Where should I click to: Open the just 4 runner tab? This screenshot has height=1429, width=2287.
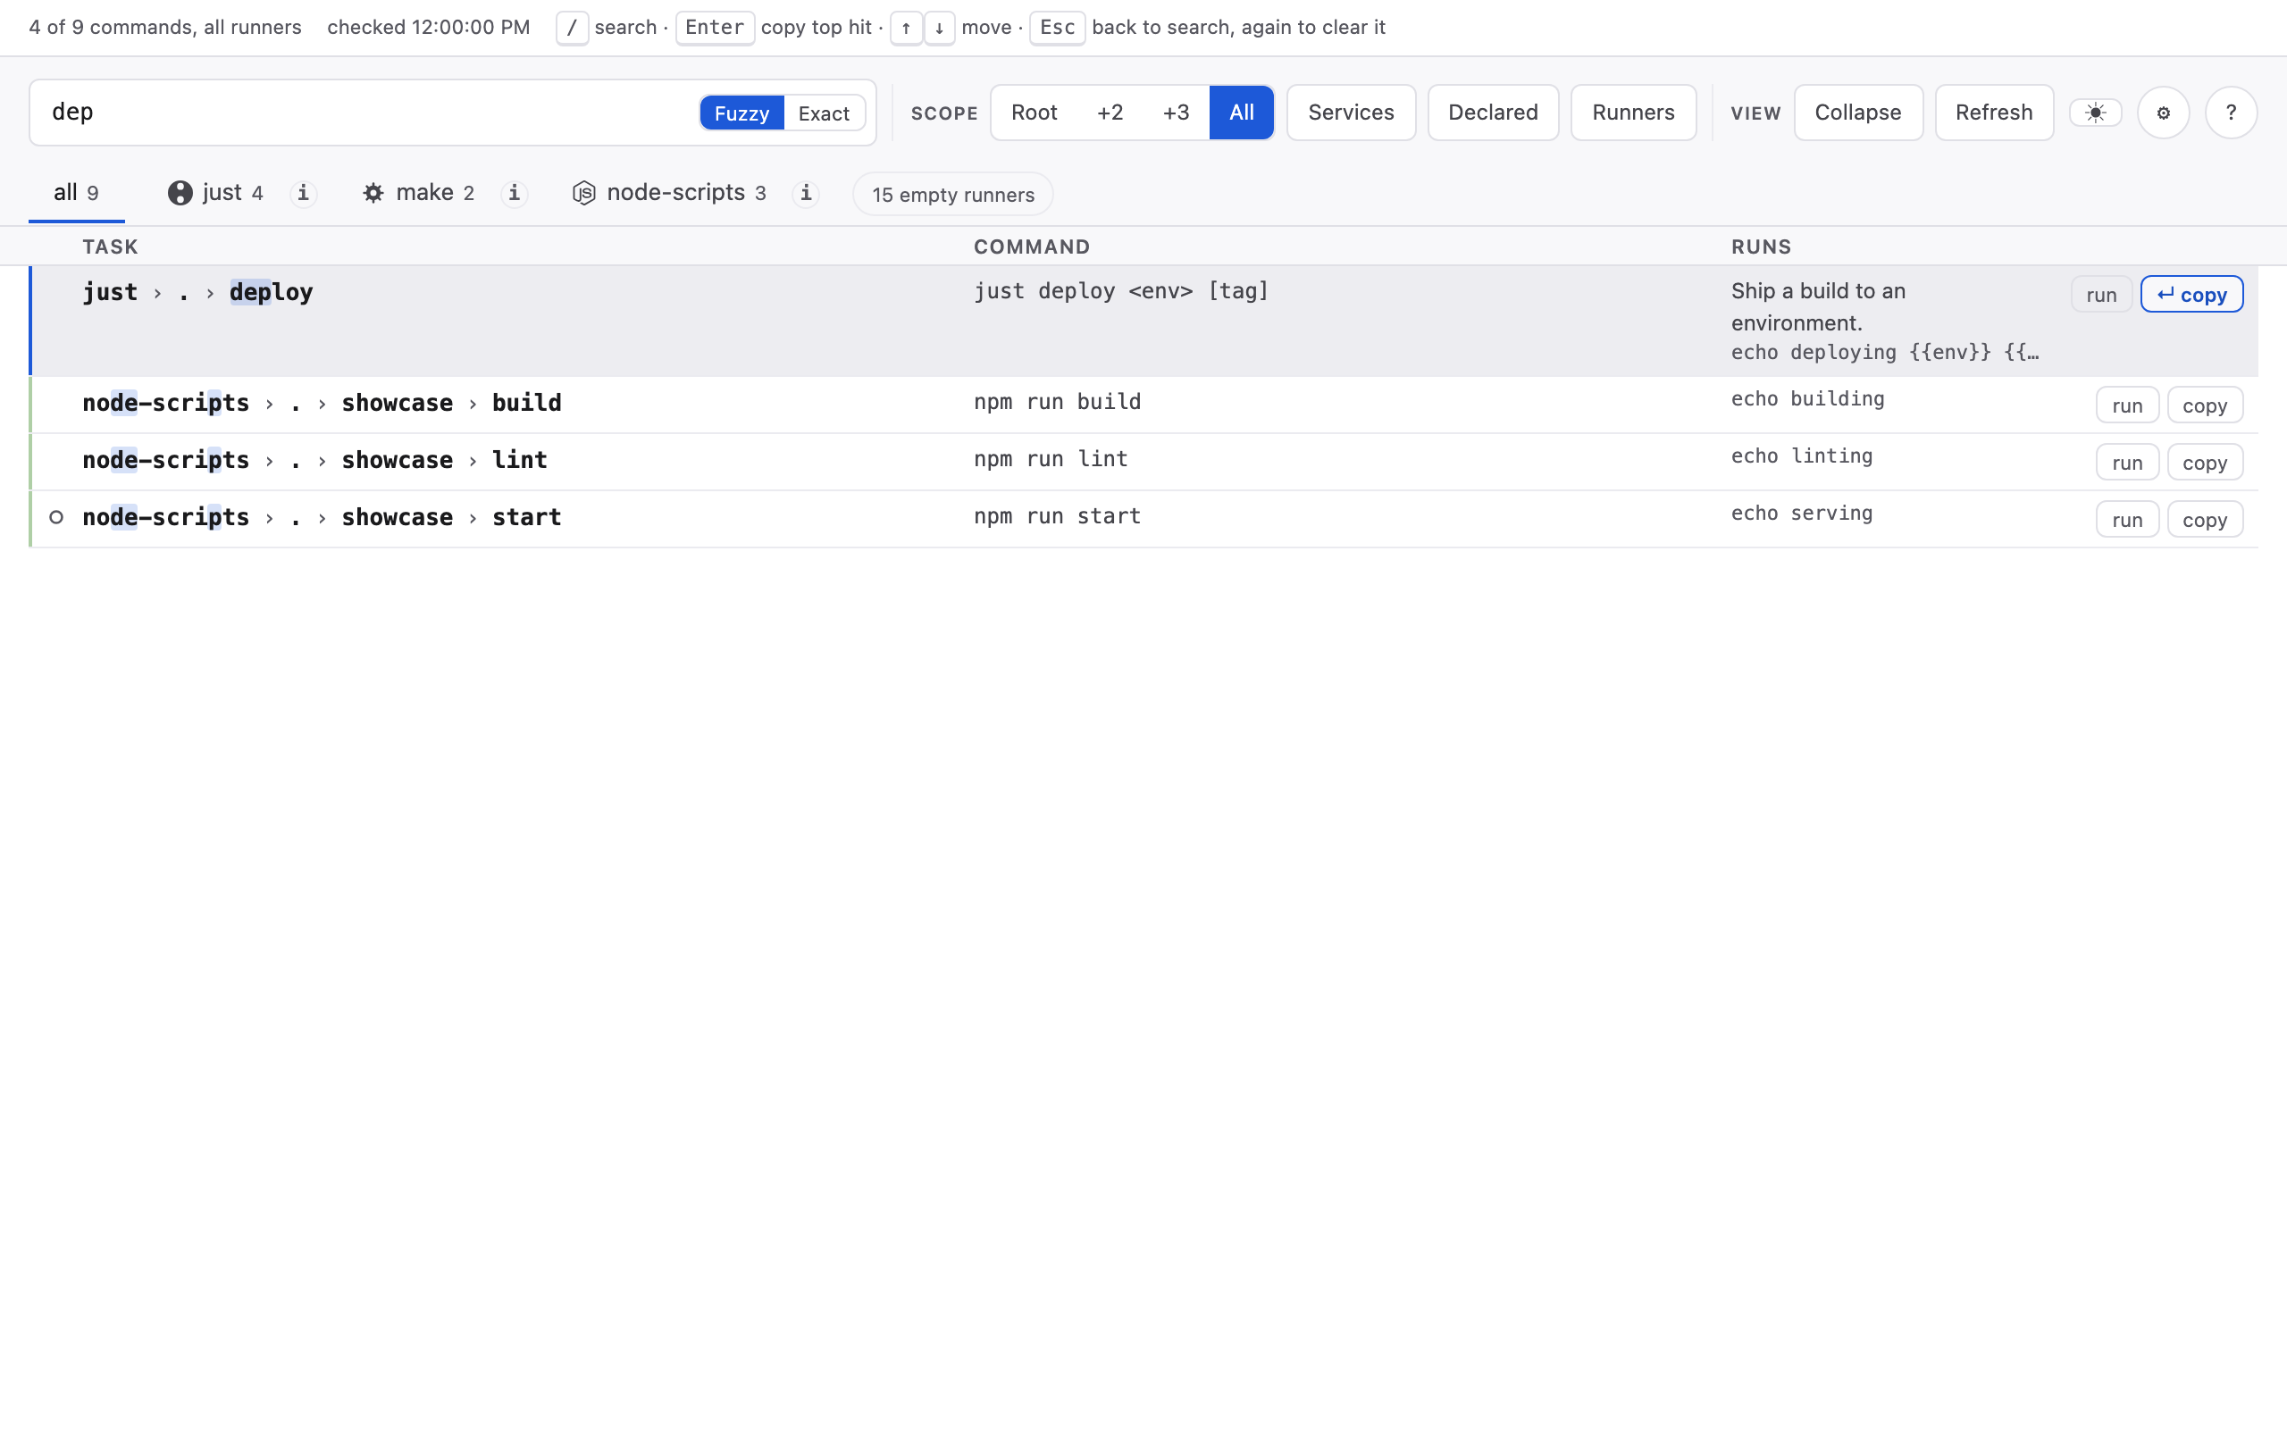(x=216, y=193)
